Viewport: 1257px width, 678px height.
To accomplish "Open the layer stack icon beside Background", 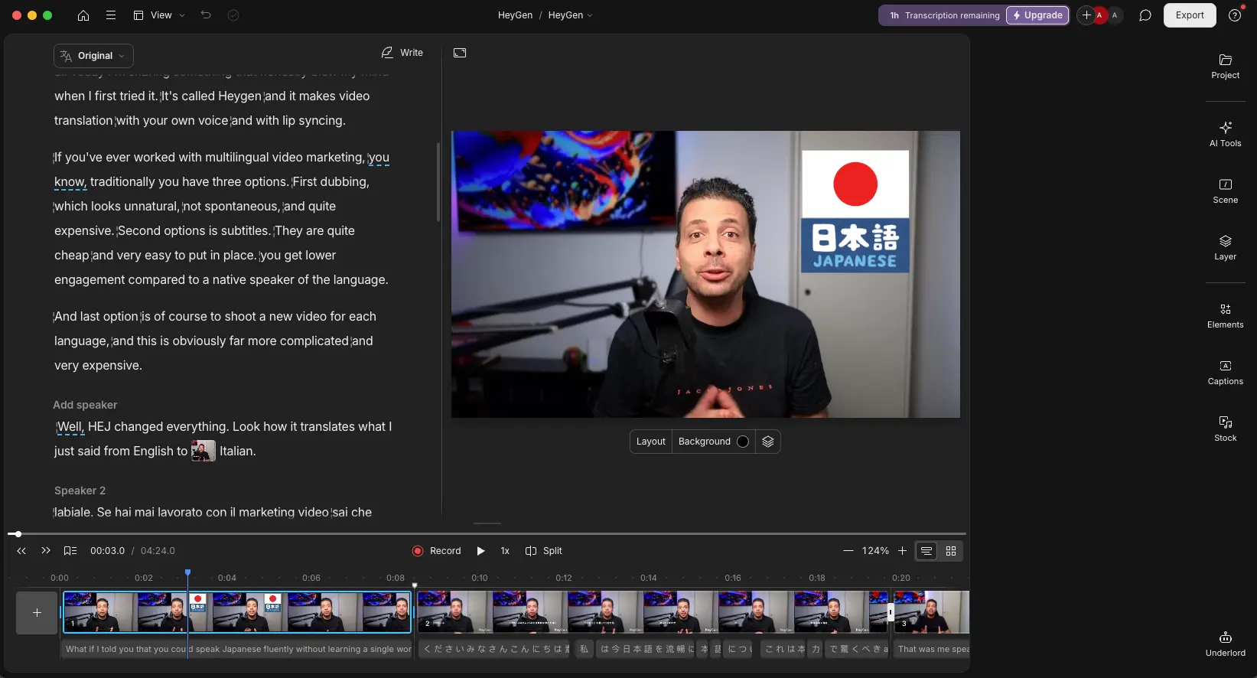I will (768, 442).
